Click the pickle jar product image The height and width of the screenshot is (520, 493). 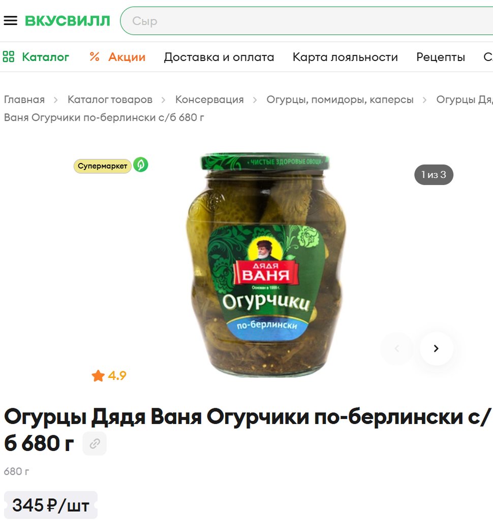pos(266,264)
